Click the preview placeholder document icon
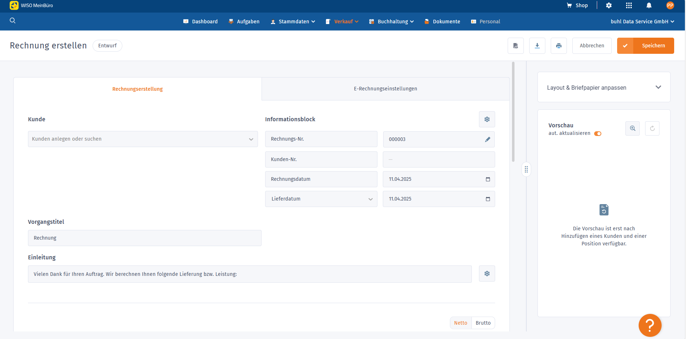Viewport: 686px width, 339px height. point(604,210)
